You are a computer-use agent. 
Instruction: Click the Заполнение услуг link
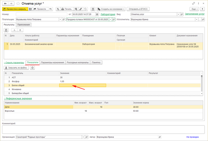point(194,14)
